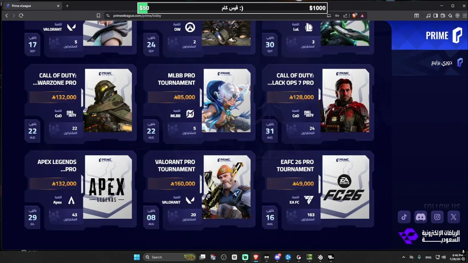Click the 16 AUG end date on EAFC card
Image resolution: width=468 pixels, height=263 pixels.
click(x=270, y=217)
